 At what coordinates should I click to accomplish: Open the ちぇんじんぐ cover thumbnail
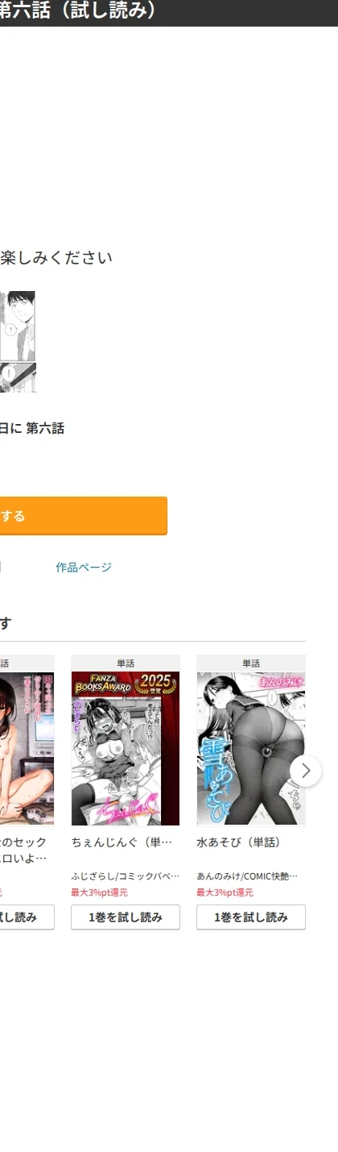coord(126,748)
